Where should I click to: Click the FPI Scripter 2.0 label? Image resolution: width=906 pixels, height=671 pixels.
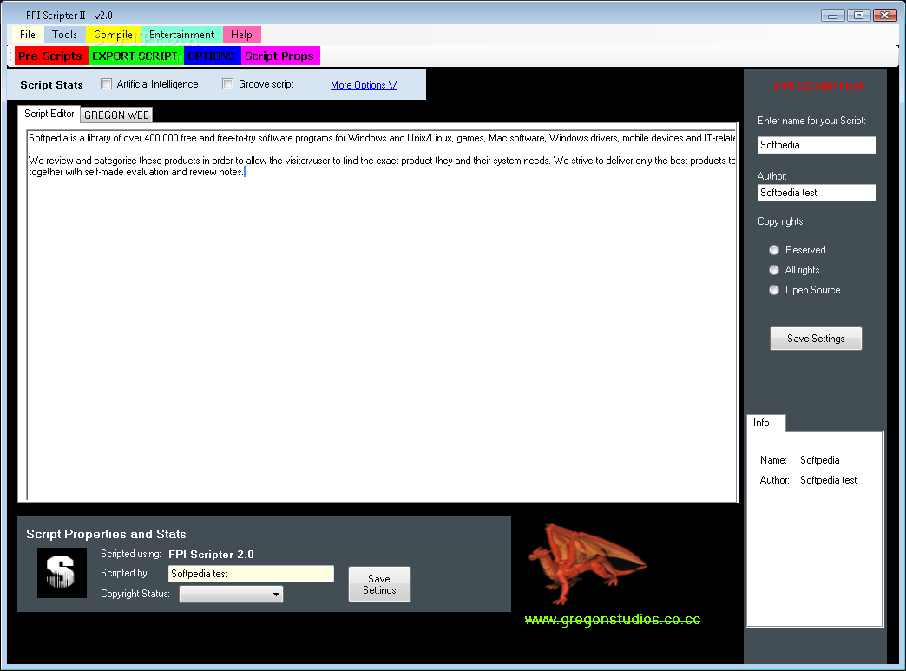(x=211, y=555)
